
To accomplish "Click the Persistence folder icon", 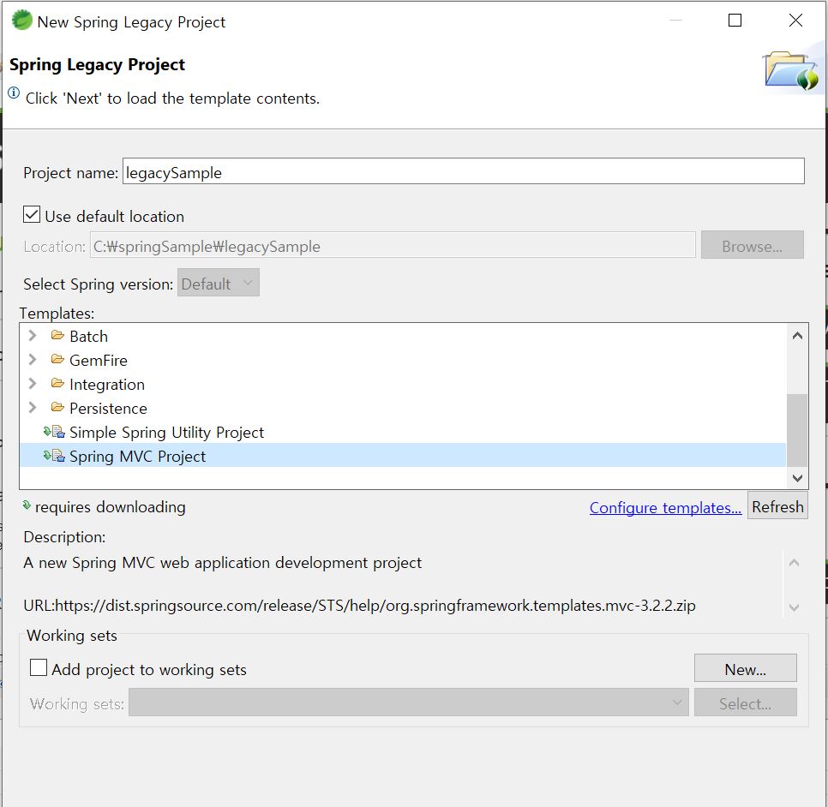I will [57, 408].
